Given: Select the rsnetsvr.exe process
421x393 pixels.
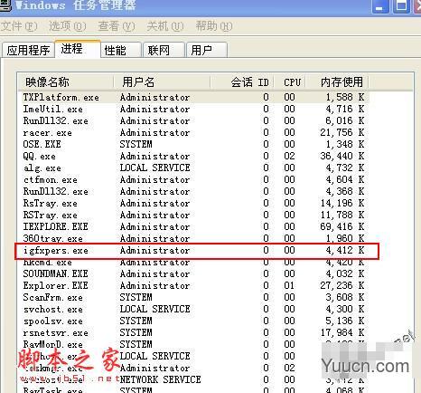Looking at the screenshot, I should click(x=193, y=333).
